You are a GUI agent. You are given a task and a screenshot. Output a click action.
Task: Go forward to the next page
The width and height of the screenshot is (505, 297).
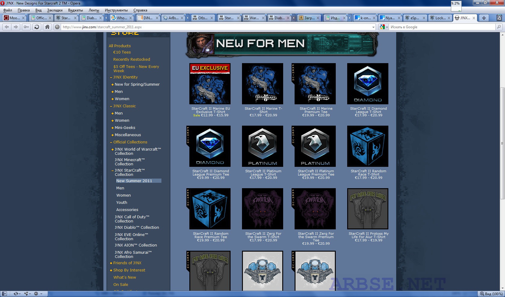[16, 27]
